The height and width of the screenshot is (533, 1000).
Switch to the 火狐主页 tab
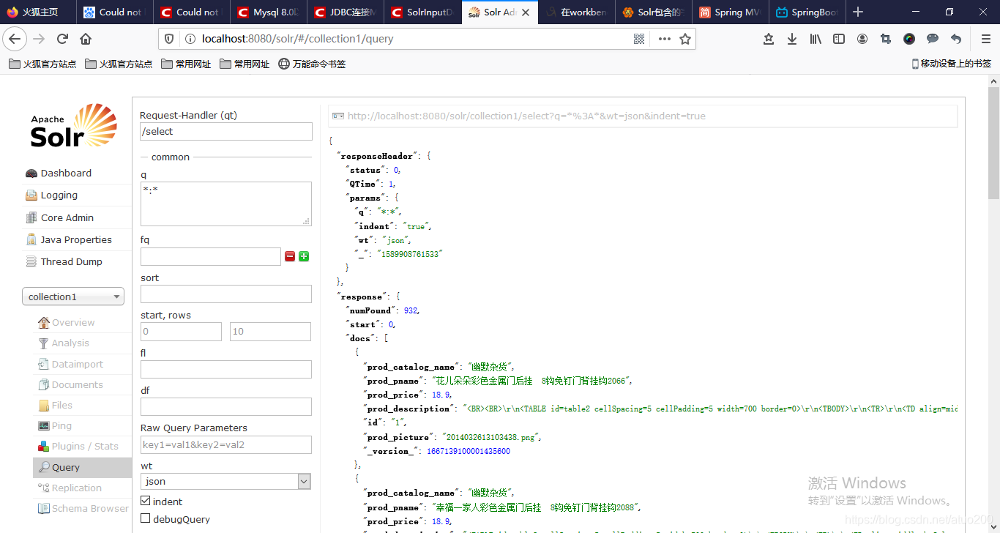tap(38, 12)
